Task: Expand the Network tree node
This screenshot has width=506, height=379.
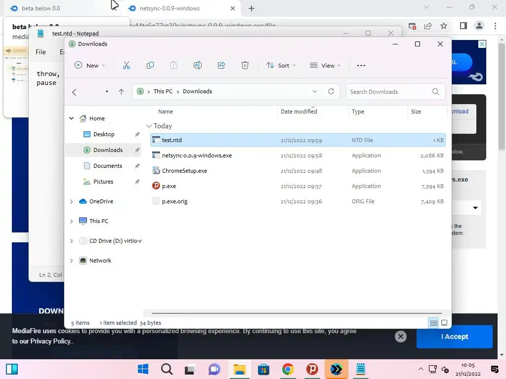Action: (71, 261)
